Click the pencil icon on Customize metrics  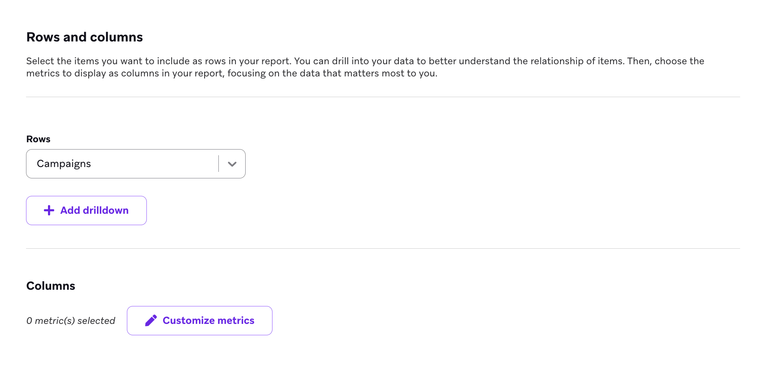(151, 321)
